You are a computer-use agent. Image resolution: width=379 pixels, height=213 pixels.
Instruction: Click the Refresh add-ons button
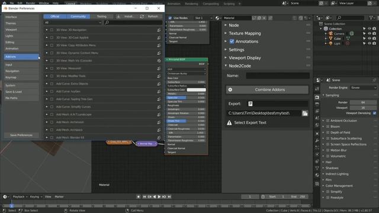149,17
